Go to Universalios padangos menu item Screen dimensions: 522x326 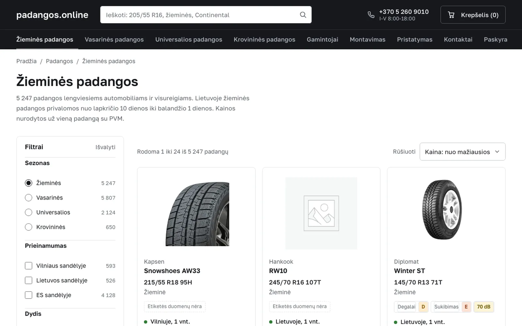(x=189, y=39)
